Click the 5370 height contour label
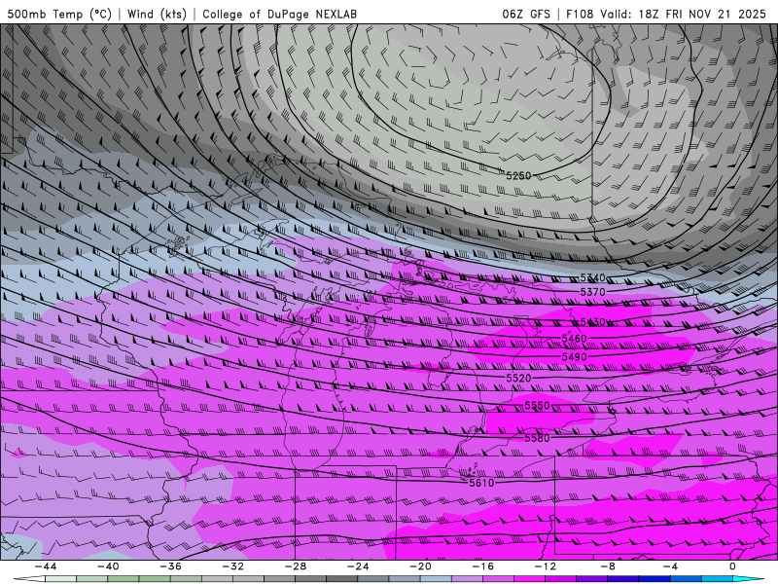The image size is (778, 584). pos(593,292)
